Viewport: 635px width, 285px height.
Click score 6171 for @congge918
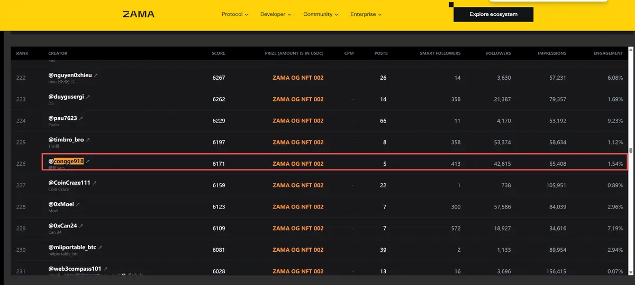[x=219, y=164]
